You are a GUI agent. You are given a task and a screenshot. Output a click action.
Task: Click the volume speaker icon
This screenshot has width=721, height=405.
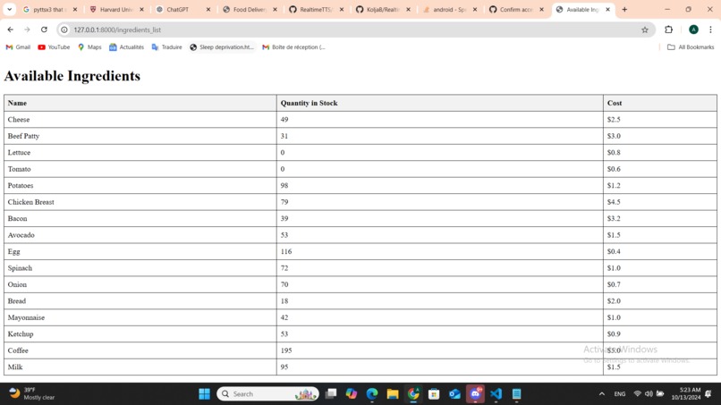tap(649, 394)
